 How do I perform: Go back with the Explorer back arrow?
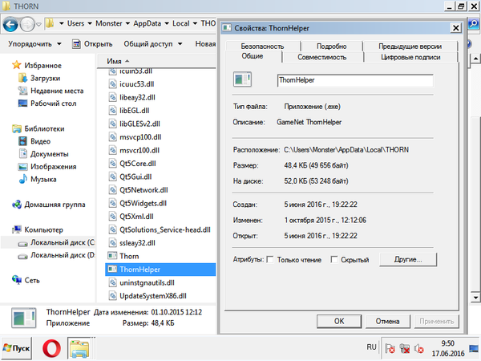(x=10, y=24)
